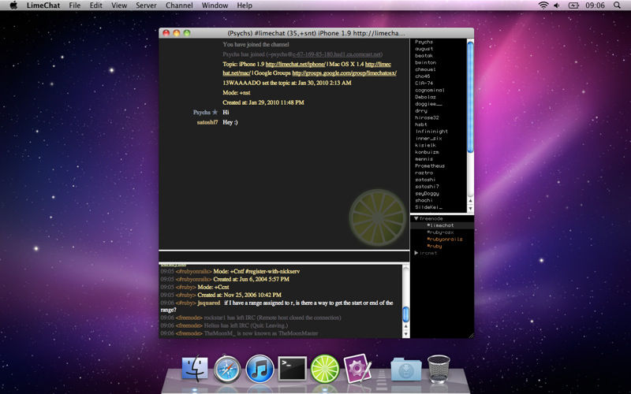Screen dimensions: 631x394
Task: Select user Prometheus in member list
Action: pos(430,165)
